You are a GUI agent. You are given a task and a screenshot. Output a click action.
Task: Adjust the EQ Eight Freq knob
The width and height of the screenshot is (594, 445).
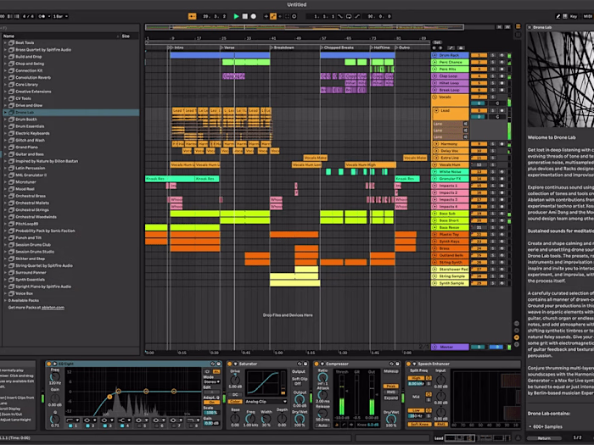(x=55, y=376)
